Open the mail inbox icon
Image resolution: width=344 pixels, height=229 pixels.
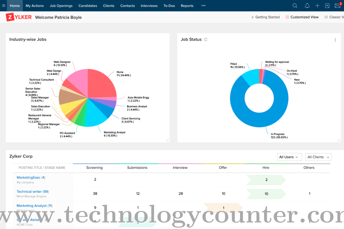tap(338, 5)
